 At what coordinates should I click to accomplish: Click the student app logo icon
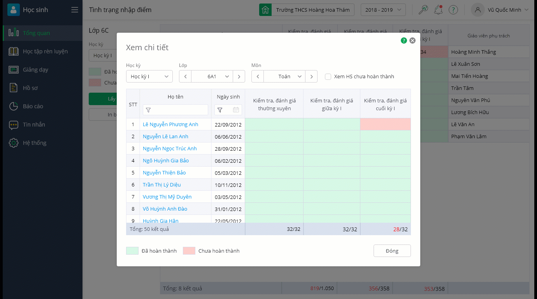point(14,10)
